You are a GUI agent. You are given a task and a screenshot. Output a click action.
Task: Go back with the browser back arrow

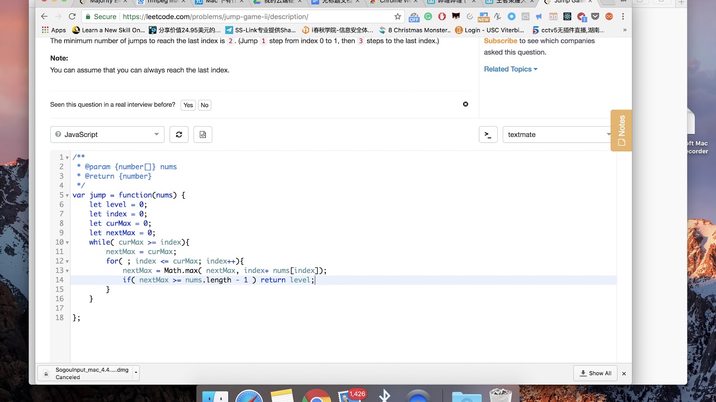pyautogui.click(x=45, y=17)
